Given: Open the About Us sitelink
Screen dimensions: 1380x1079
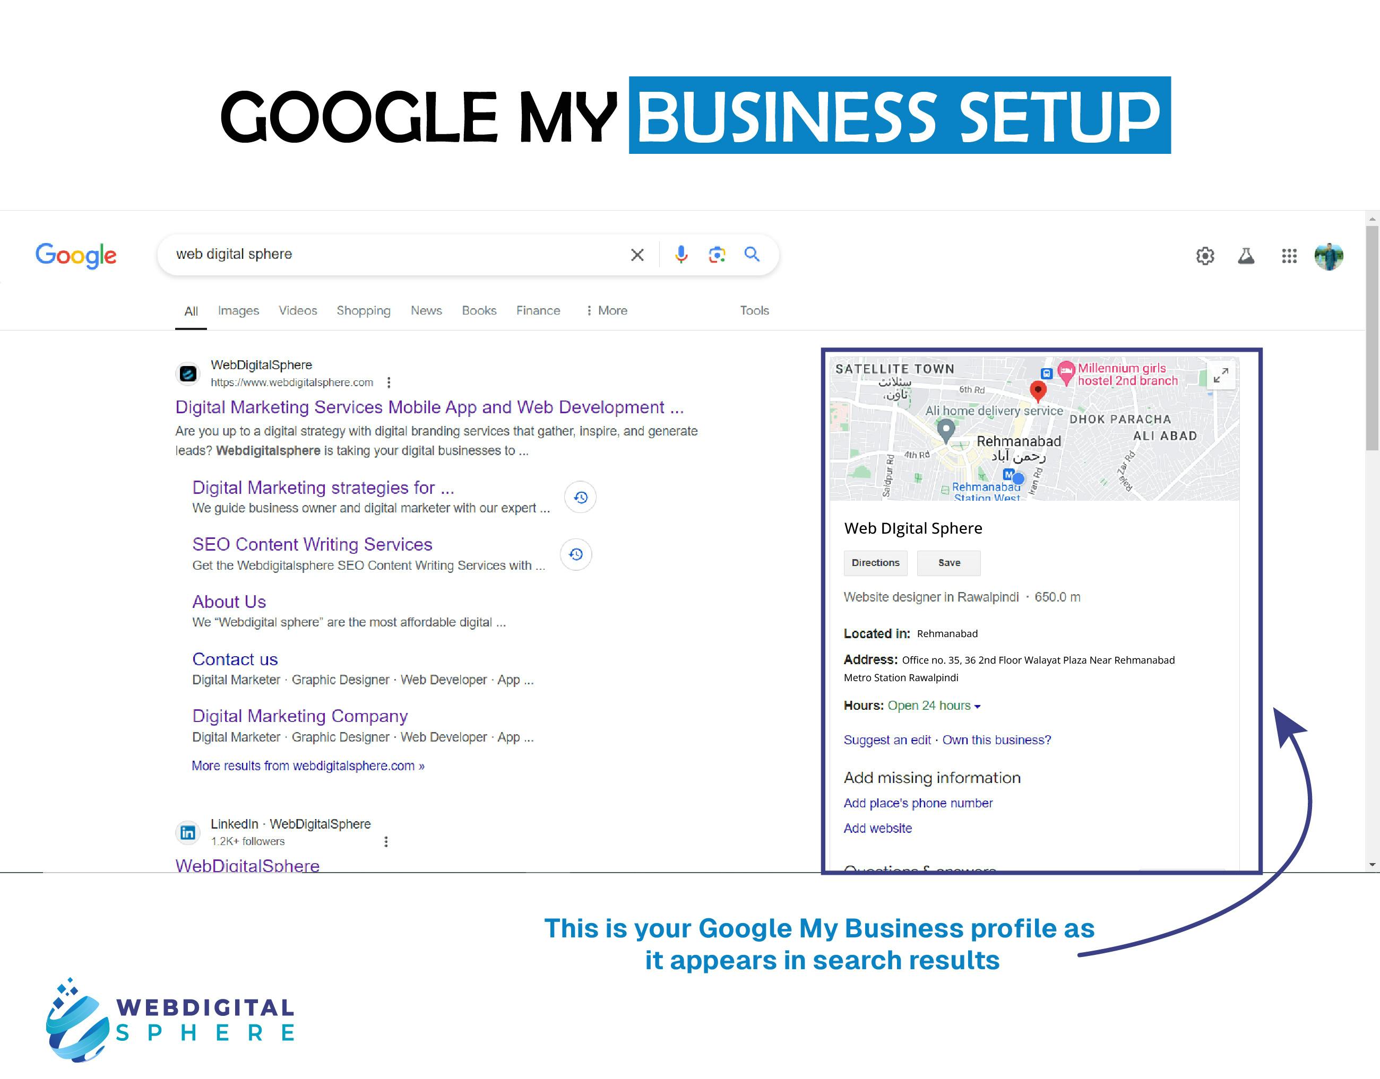Looking at the screenshot, I should pos(229,602).
